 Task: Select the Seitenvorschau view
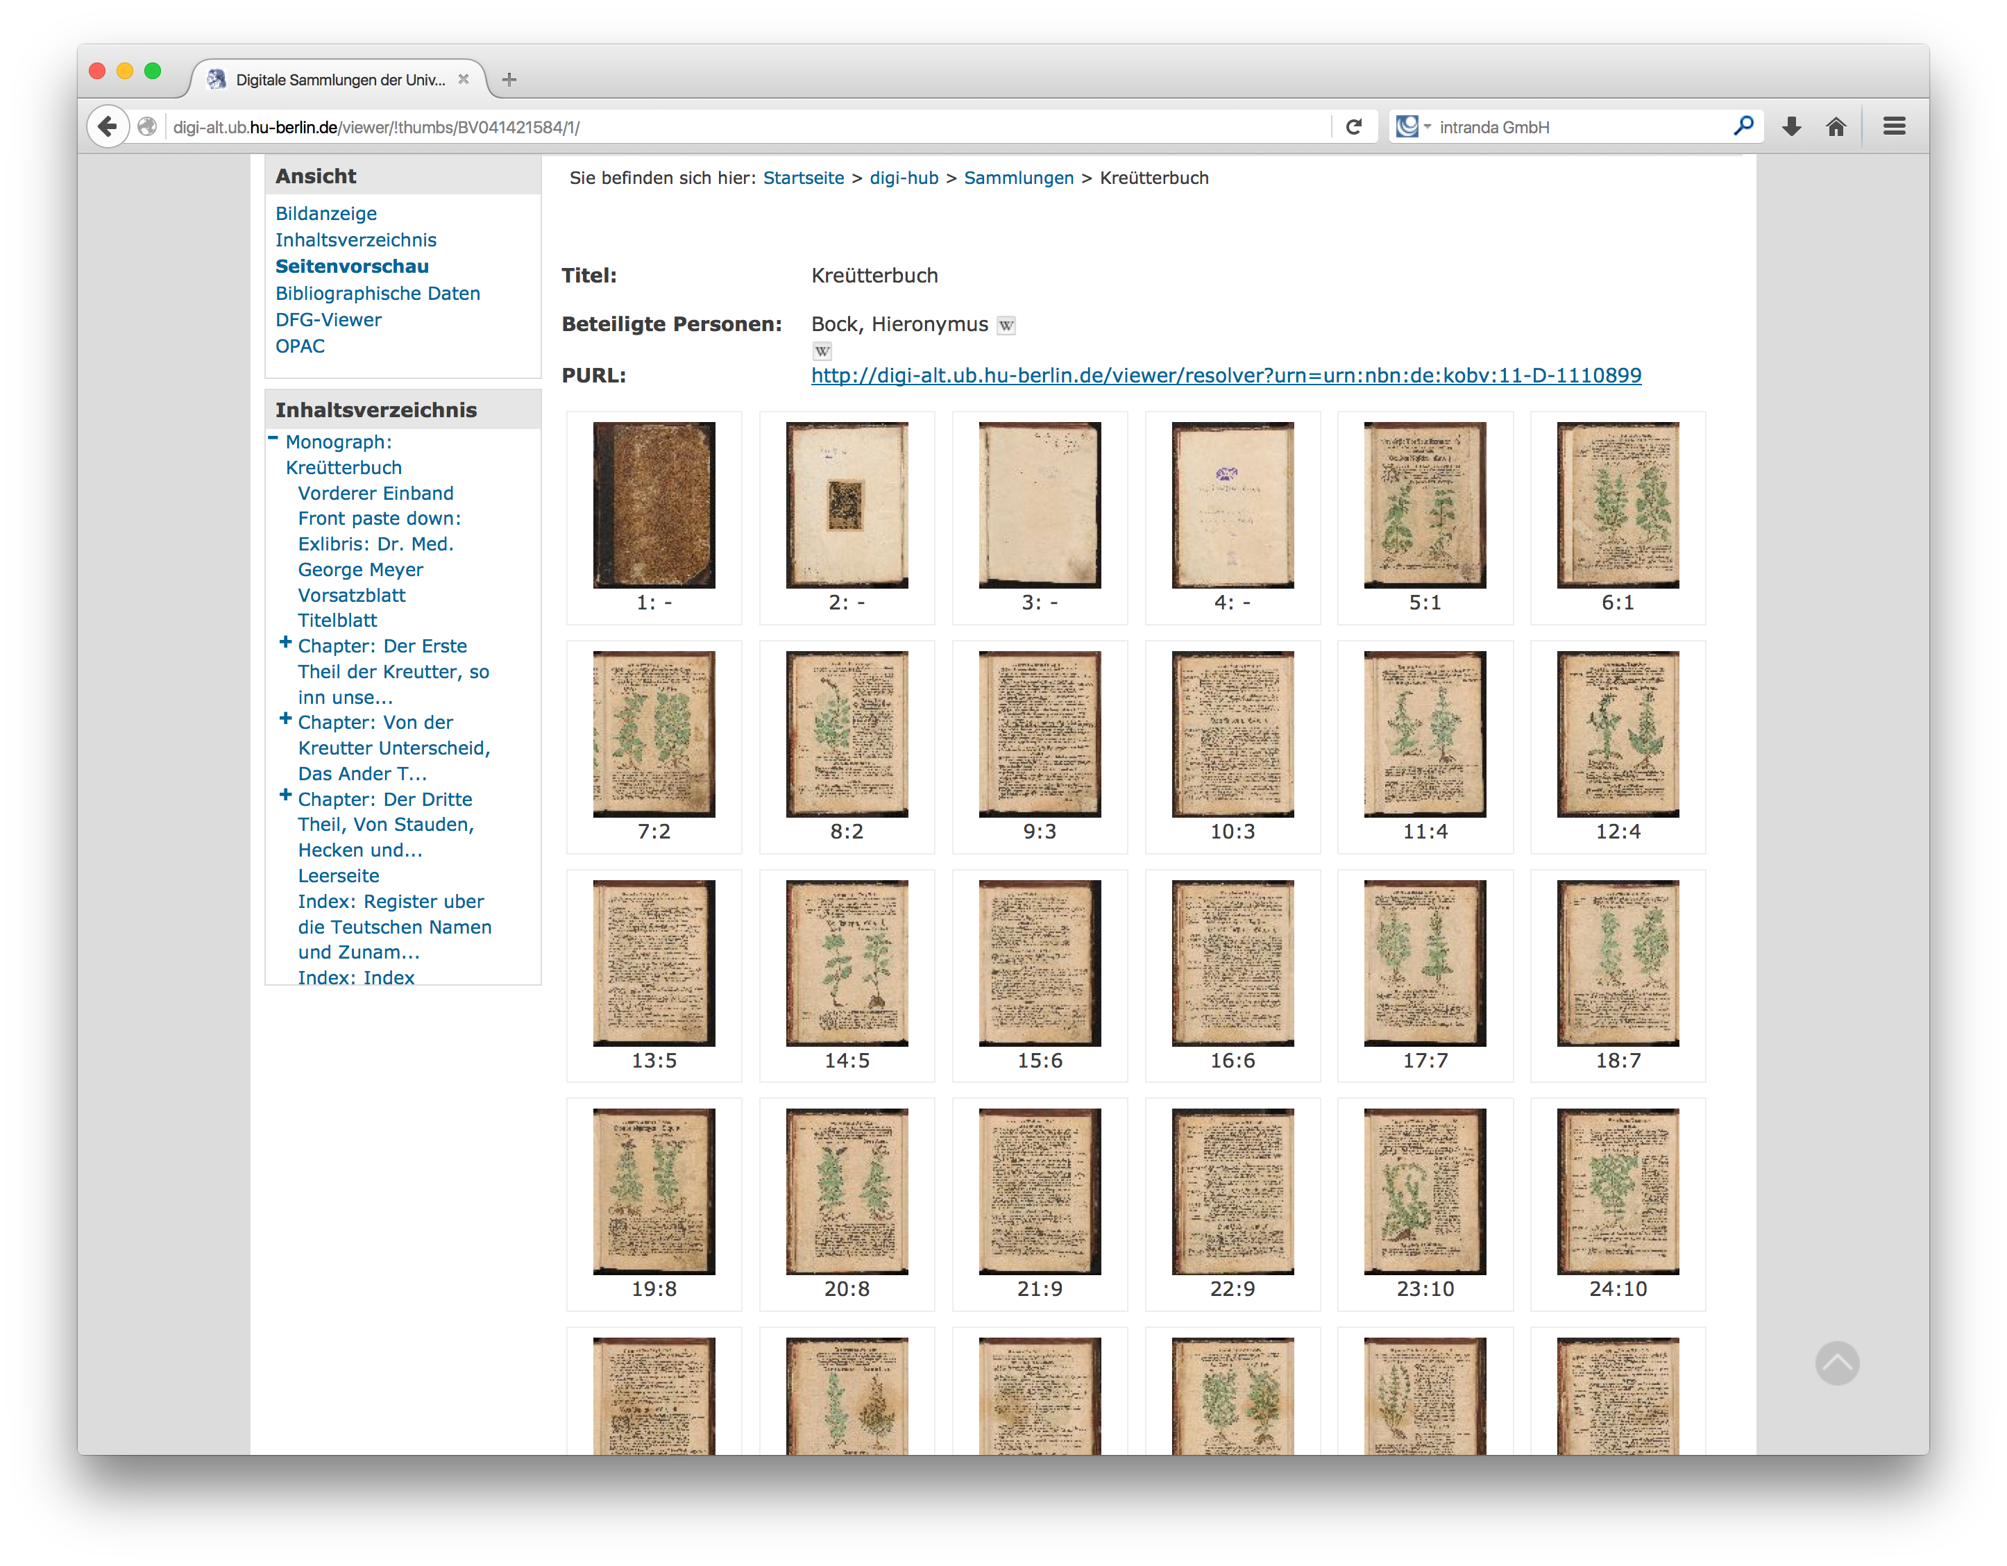coord(352,267)
